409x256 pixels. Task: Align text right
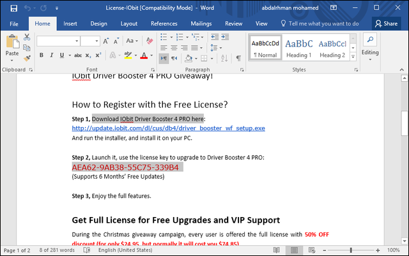pyautogui.click(x=185, y=48)
